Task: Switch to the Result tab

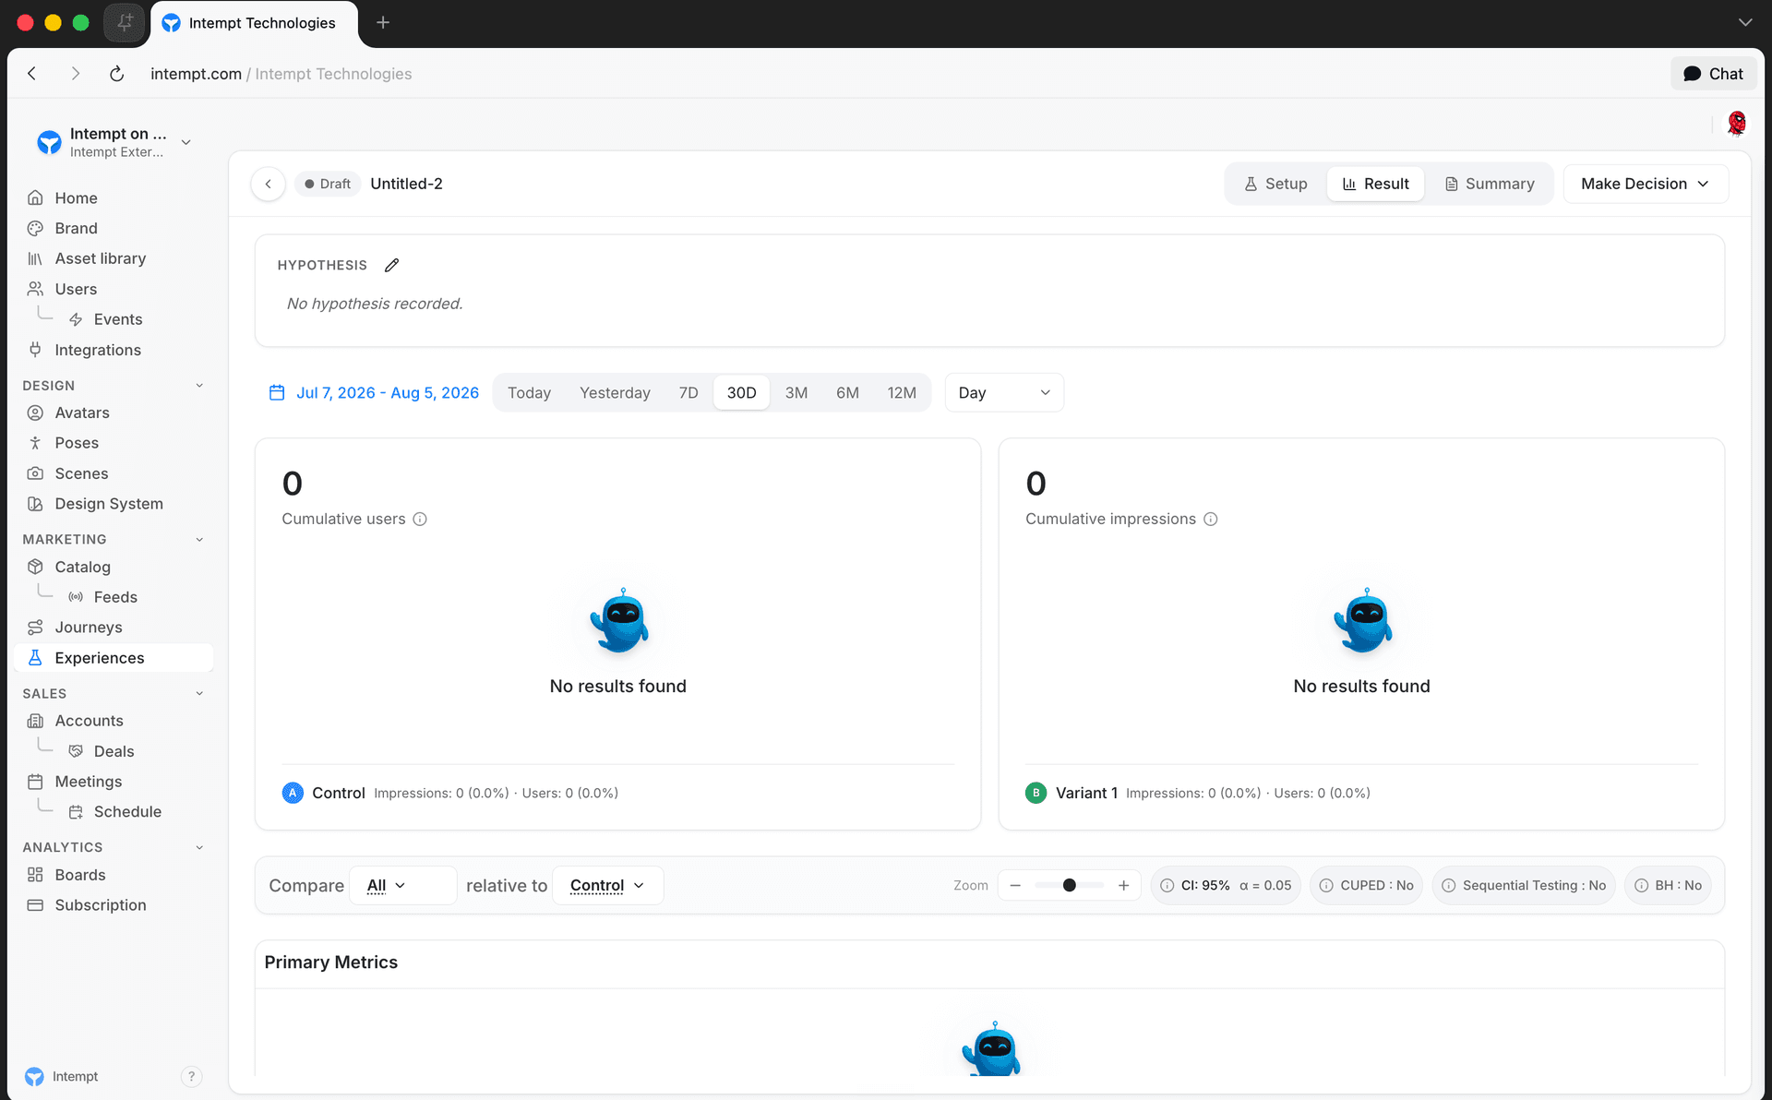Action: pos(1375,184)
